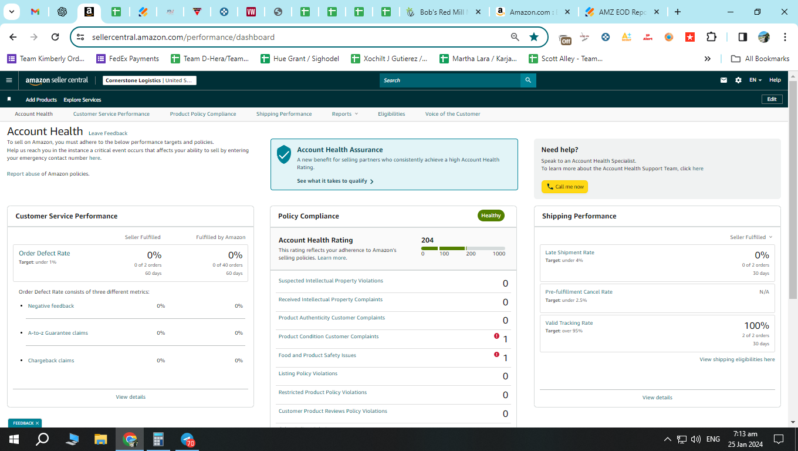This screenshot has height=451, width=798.
Task: Open the Product Policy Compliance tab
Action: point(203,114)
